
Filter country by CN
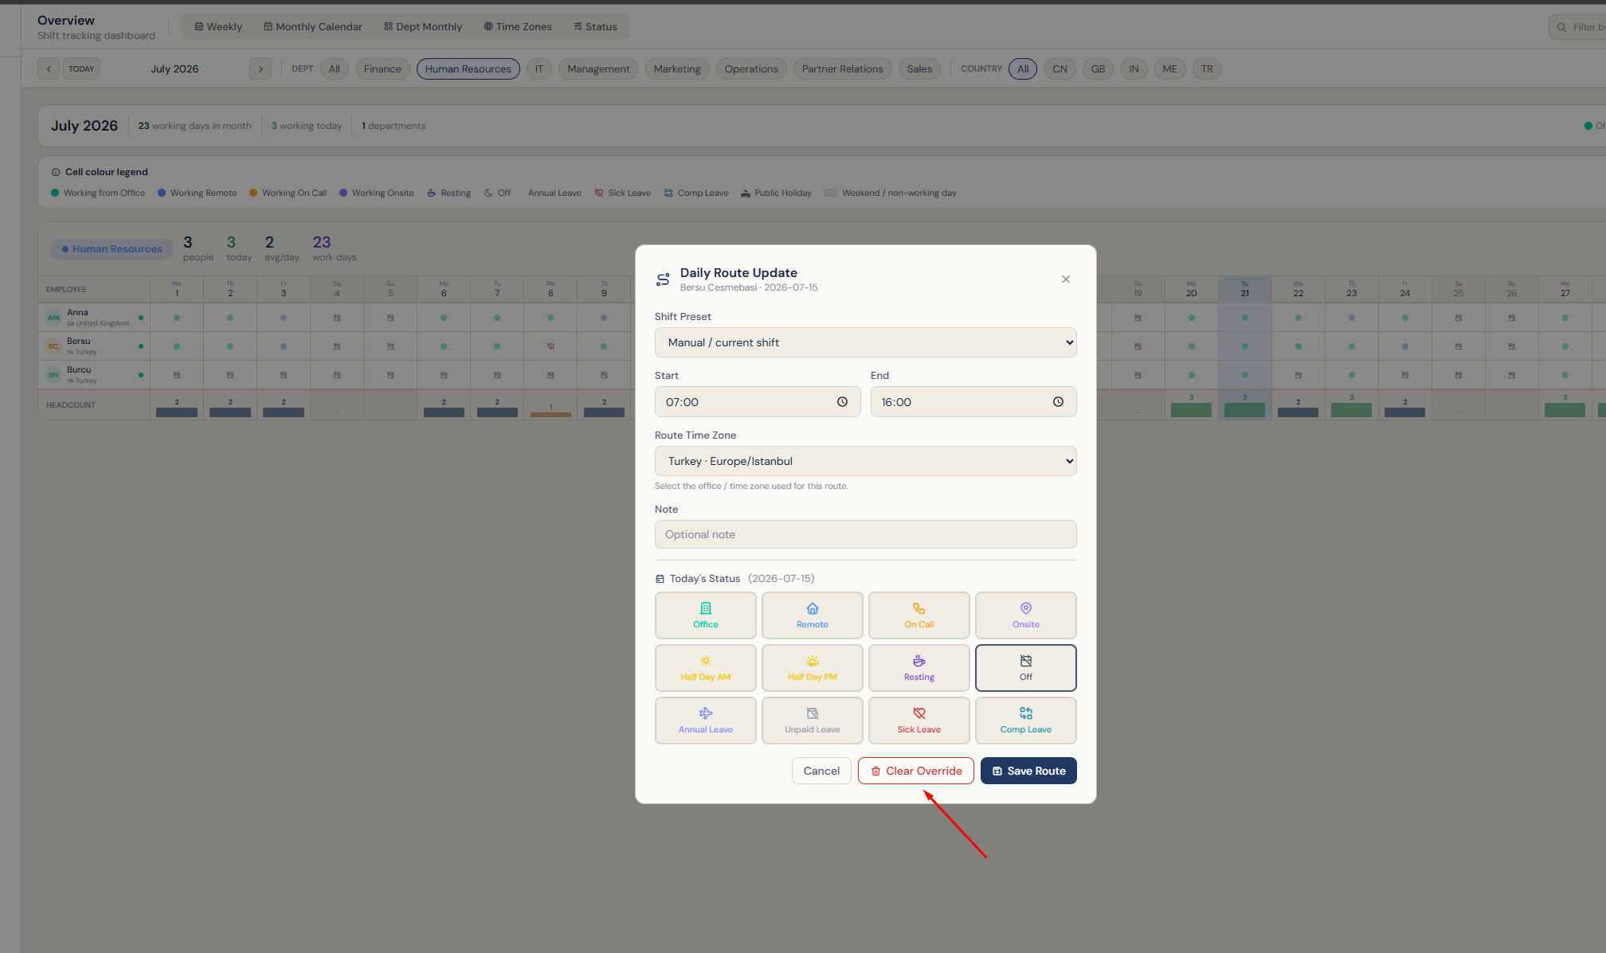coord(1060,68)
